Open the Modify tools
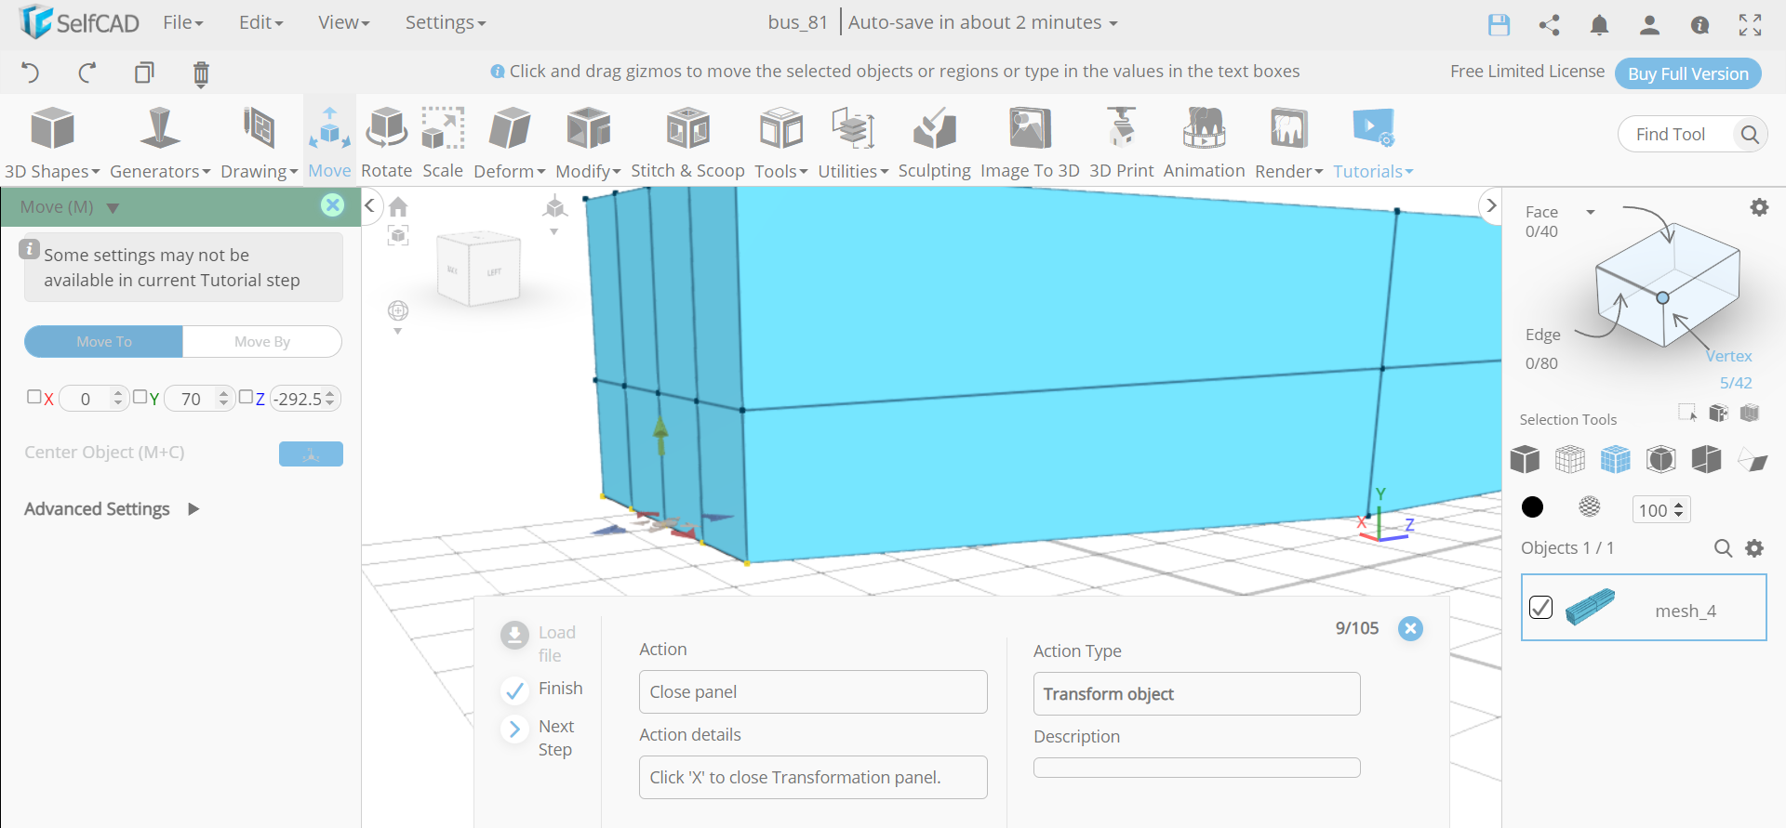1786x828 pixels. click(x=588, y=141)
